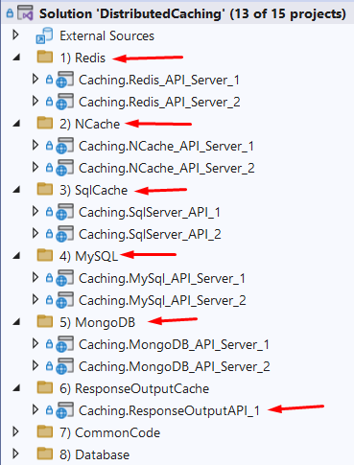354x465 pixels.
Task: Expand the Caching.SqlServer_API_1 project
Action: (x=35, y=211)
